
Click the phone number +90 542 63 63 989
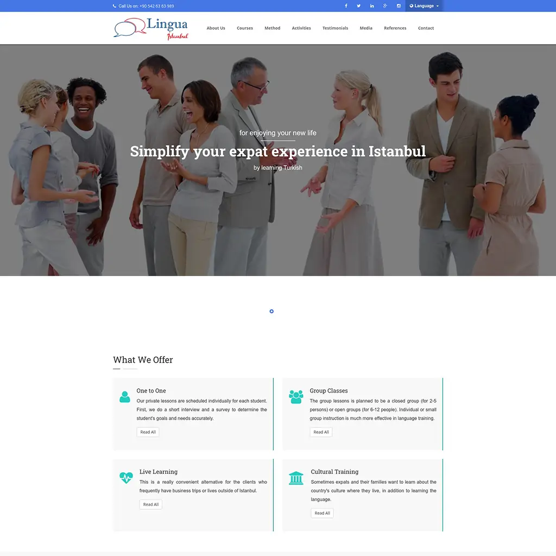pos(157,6)
